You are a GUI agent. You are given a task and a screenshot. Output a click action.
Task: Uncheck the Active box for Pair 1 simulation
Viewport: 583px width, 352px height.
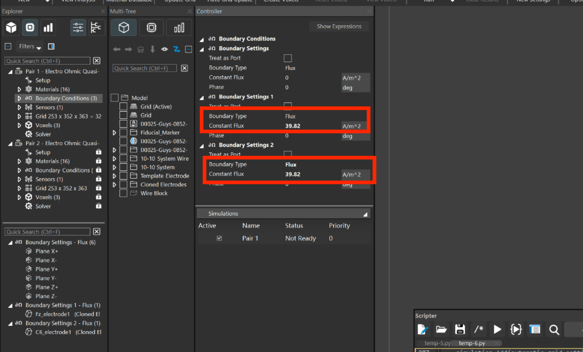pos(219,238)
